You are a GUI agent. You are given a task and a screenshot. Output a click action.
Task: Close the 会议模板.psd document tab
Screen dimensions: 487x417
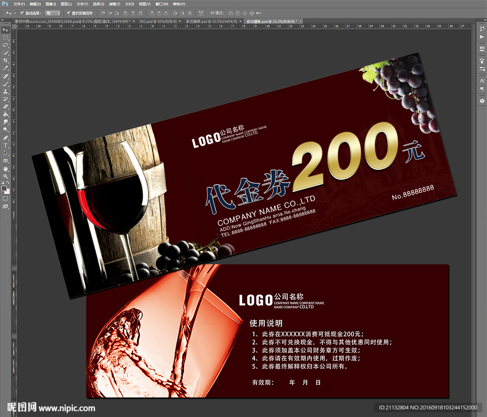pyautogui.click(x=301, y=21)
